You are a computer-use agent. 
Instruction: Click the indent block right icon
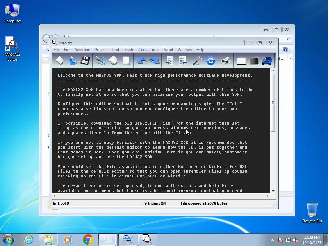click(x=169, y=61)
